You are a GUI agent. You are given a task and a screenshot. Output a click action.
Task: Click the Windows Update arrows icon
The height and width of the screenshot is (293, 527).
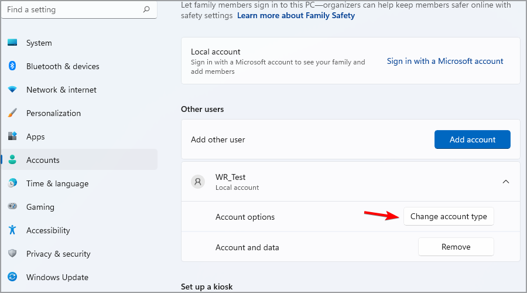tap(12, 277)
